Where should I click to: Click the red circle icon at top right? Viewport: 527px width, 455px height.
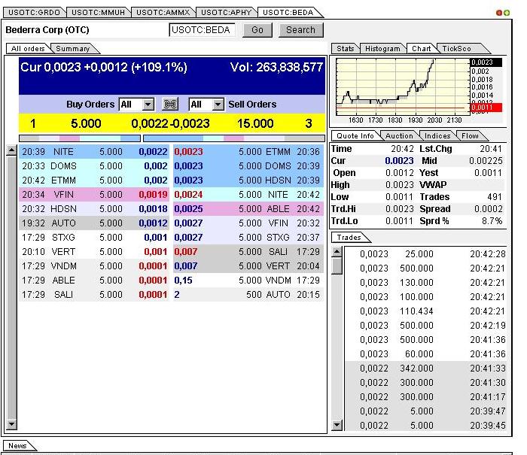pos(498,13)
